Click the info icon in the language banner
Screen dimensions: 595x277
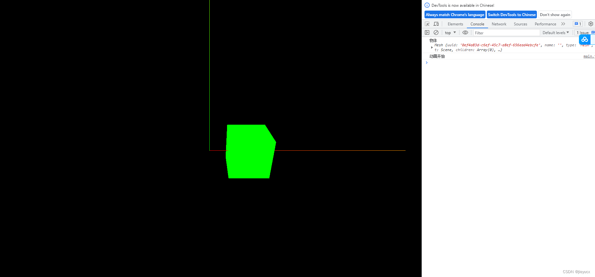(x=427, y=5)
